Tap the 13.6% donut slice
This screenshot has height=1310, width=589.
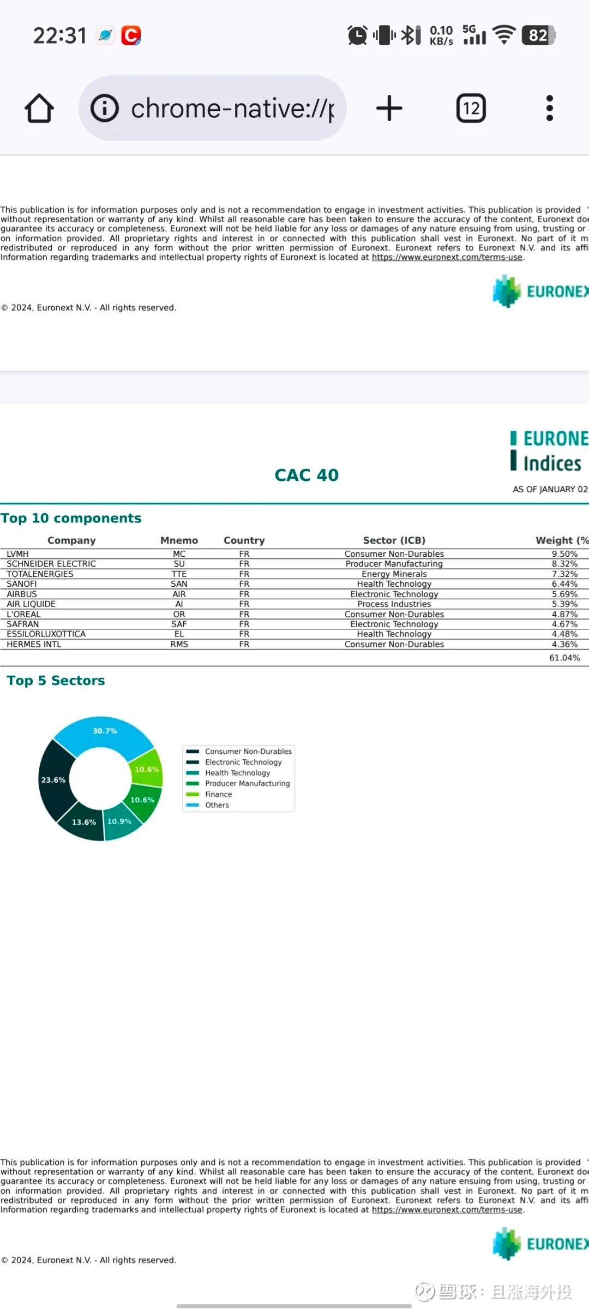click(x=83, y=822)
